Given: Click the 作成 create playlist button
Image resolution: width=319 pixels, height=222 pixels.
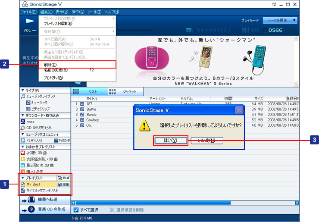Looking at the screenshot, I should (x=63, y=178).
